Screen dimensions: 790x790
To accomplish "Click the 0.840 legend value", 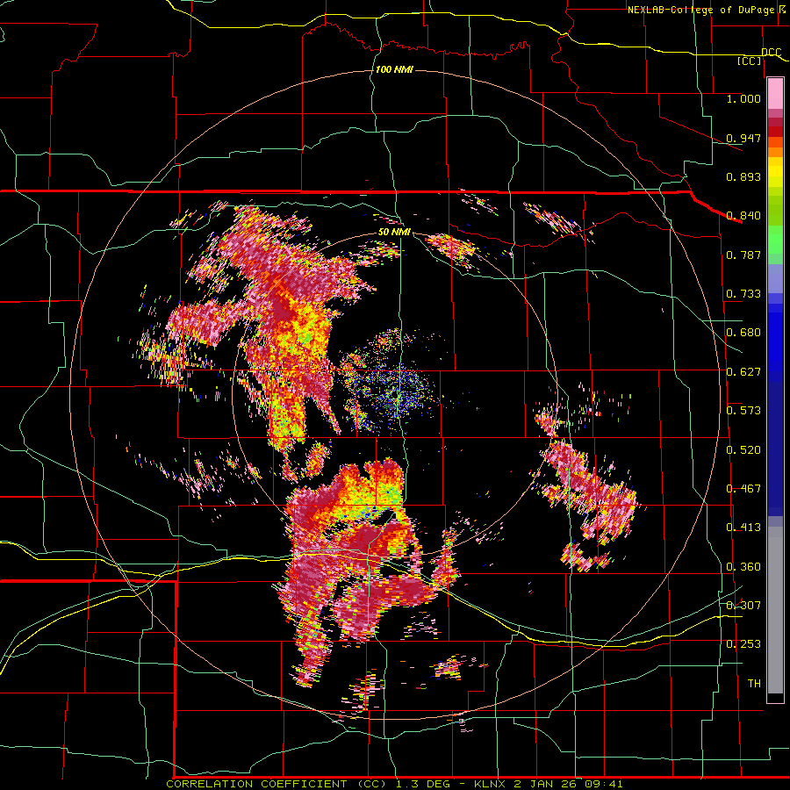I will pyautogui.click(x=743, y=216).
